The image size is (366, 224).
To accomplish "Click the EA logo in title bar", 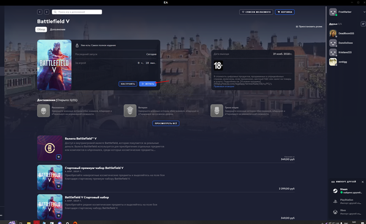I will (166, 2).
